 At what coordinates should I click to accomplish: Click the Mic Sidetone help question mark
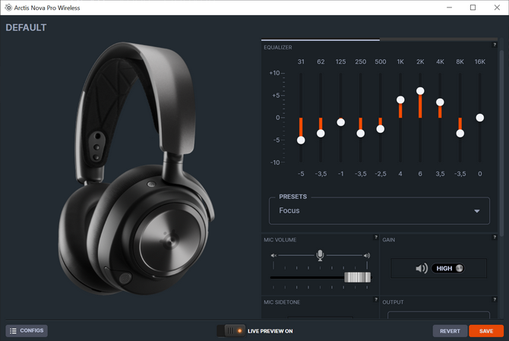[x=376, y=299]
